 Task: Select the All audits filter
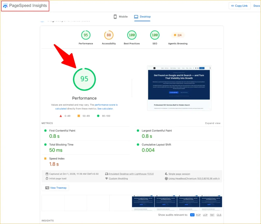coord(192,215)
